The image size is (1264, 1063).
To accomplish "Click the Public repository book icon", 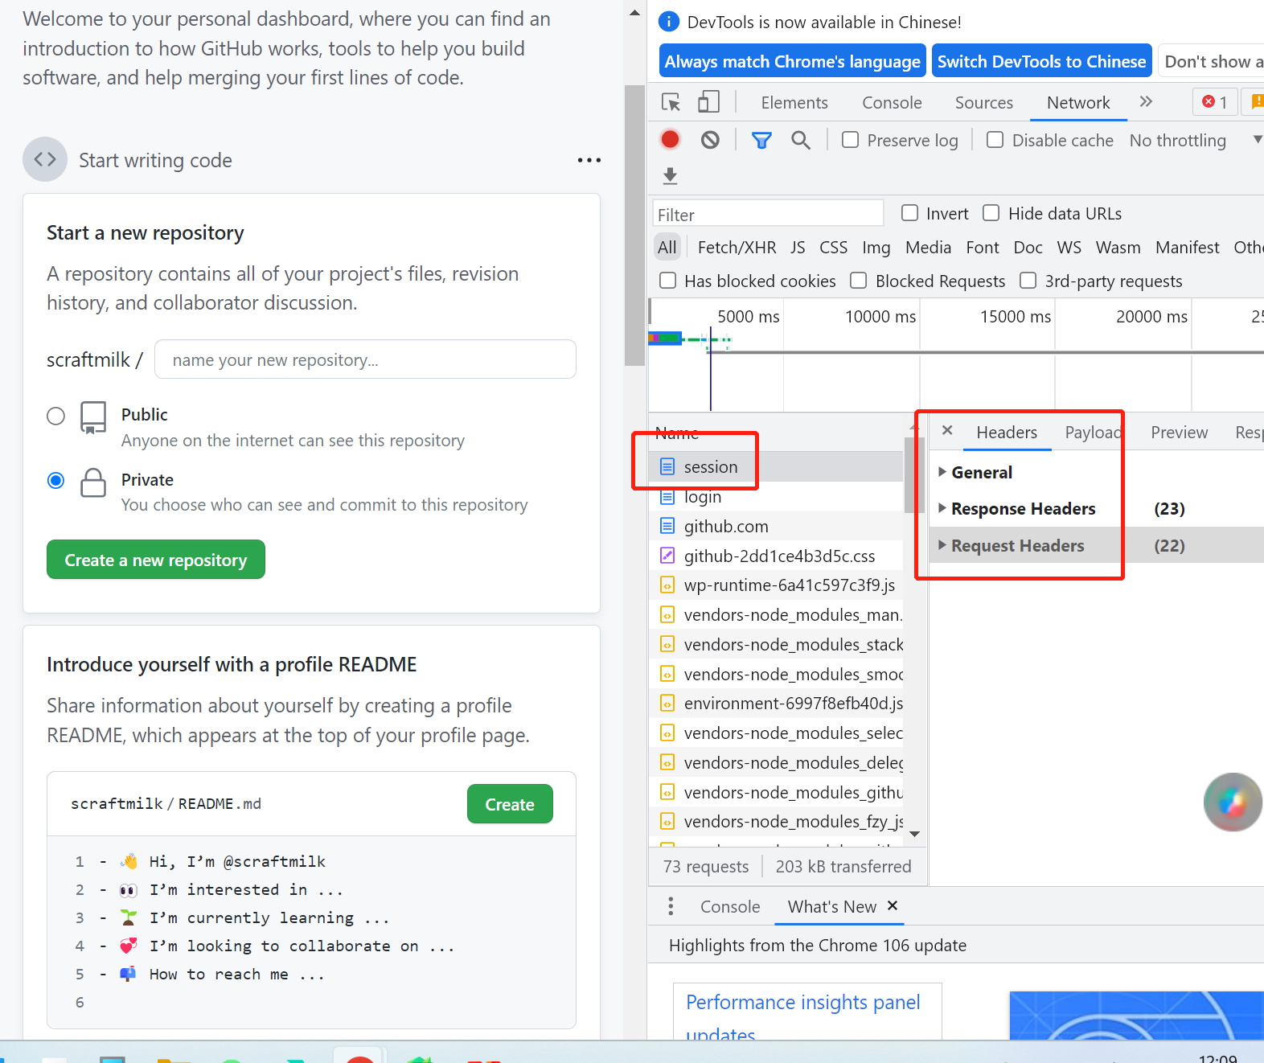I will tap(93, 417).
